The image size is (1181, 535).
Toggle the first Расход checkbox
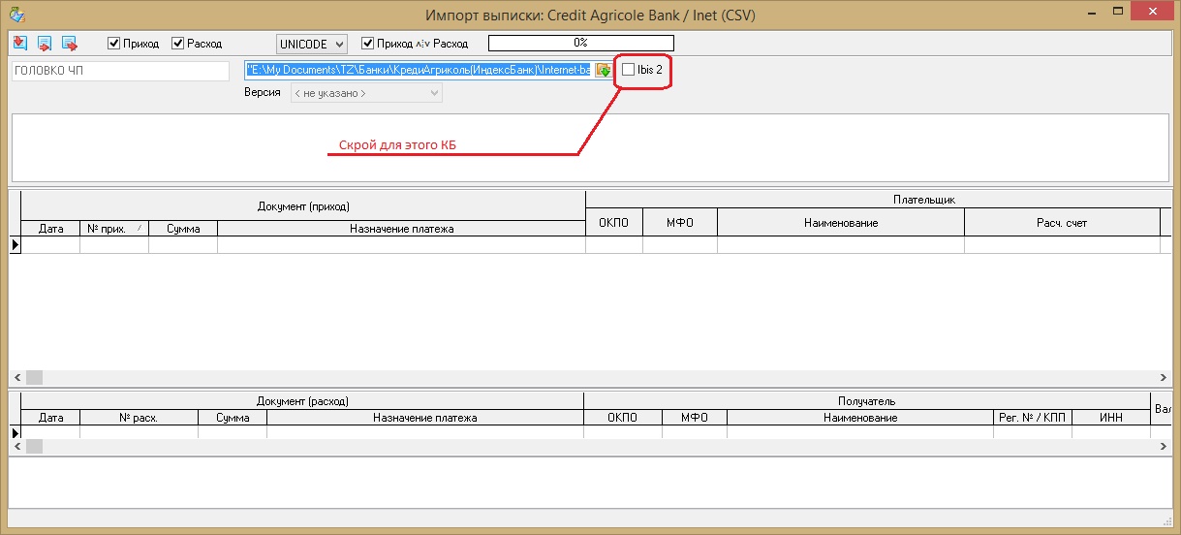(178, 44)
